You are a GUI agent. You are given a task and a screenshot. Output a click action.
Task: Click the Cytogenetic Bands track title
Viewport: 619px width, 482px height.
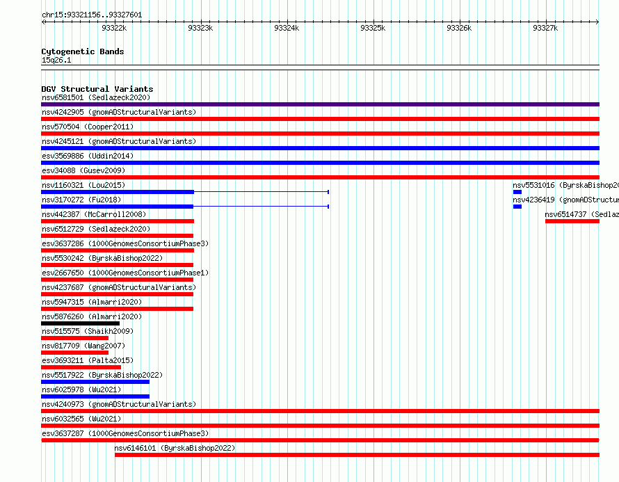click(x=83, y=51)
